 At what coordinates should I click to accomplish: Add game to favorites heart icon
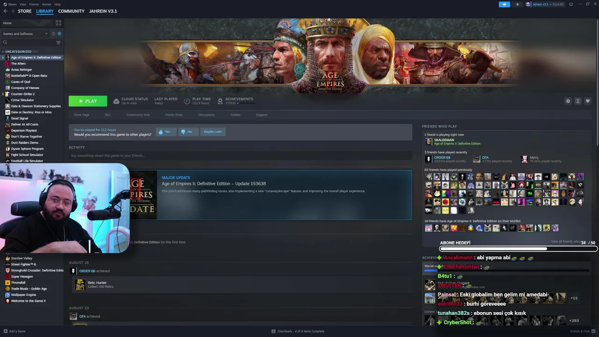click(588, 101)
